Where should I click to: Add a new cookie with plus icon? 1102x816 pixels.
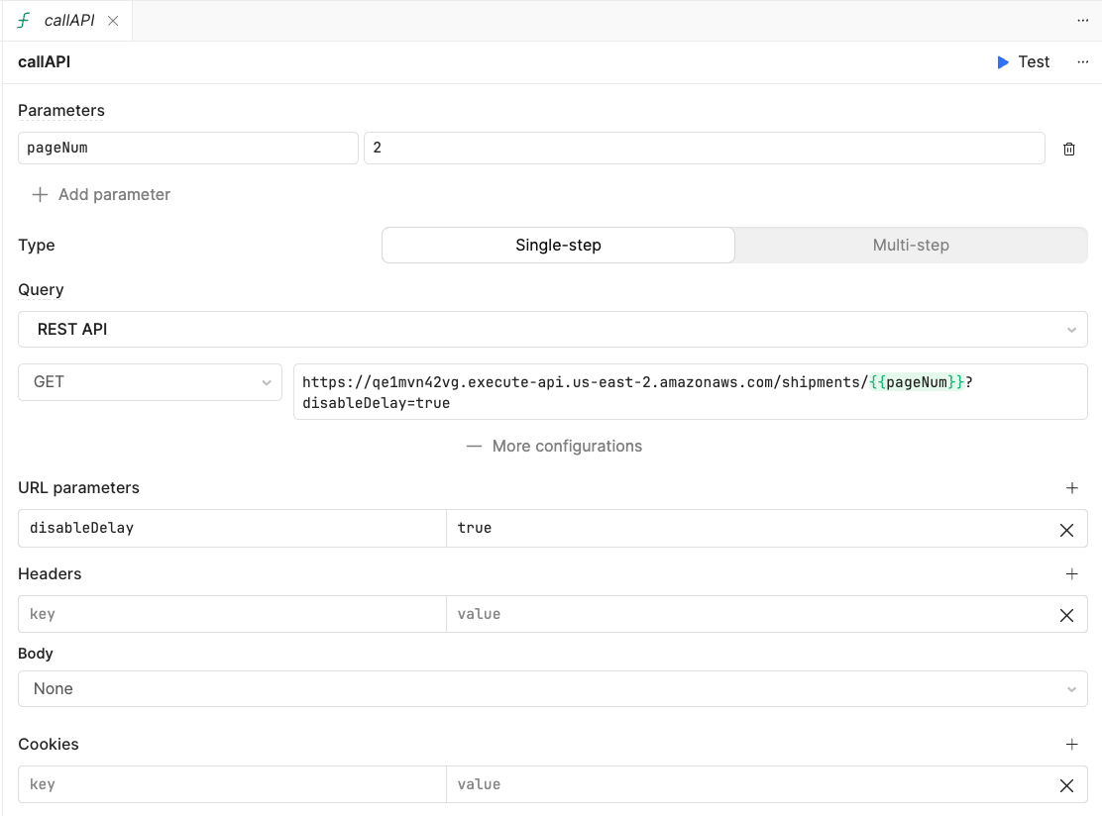click(1072, 745)
